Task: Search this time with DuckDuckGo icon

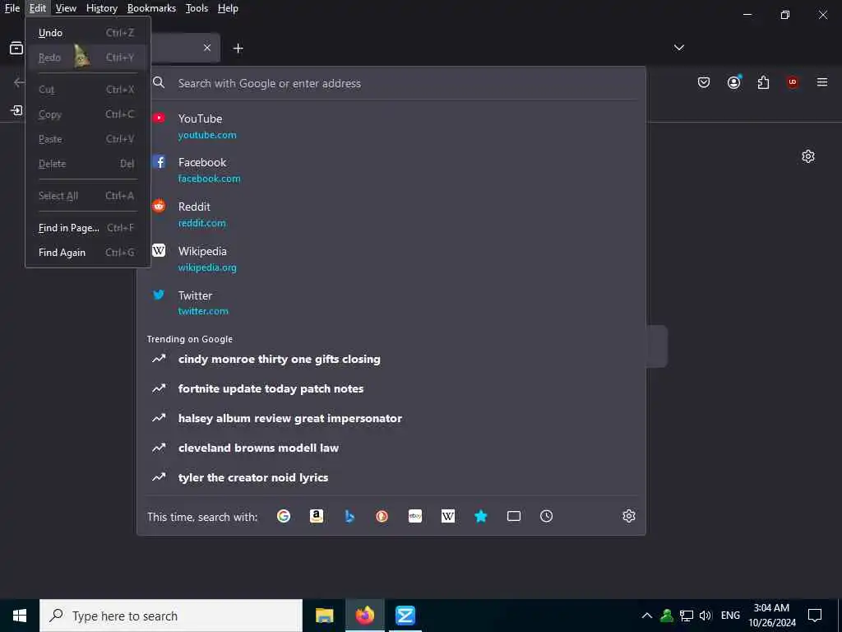Action: (382, 517)
